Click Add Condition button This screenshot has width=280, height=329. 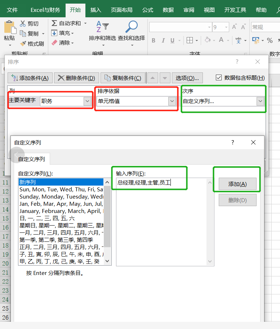click(x=30, y=78)
